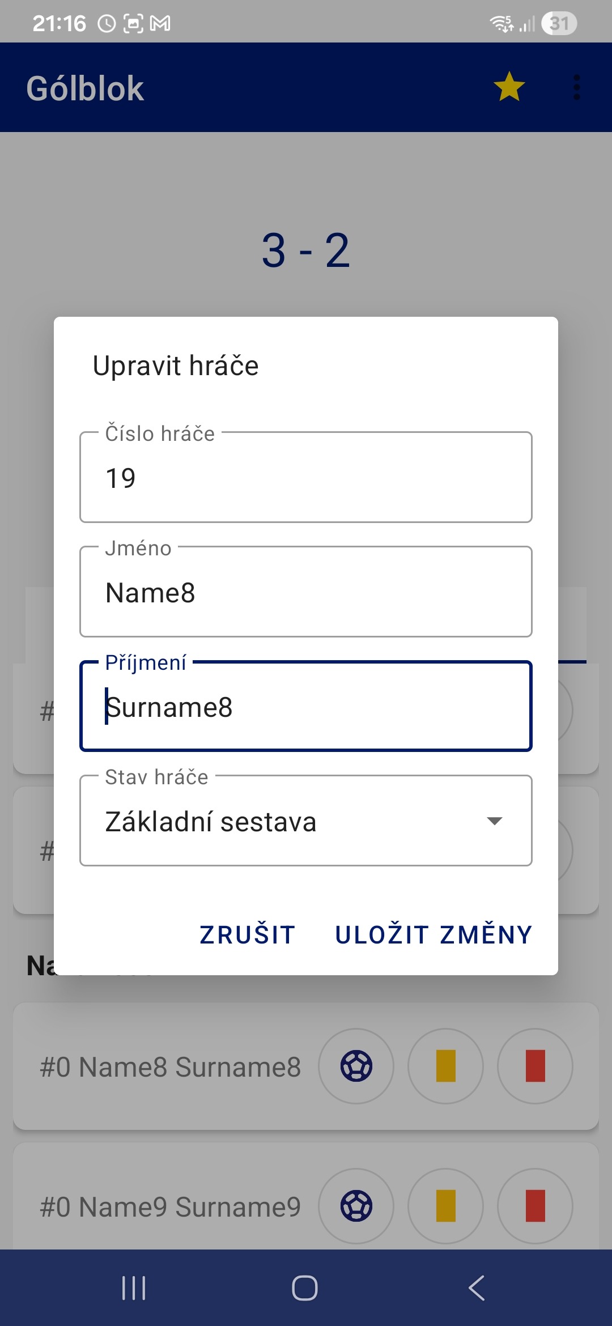The height and width of the screenshot is (1326, 612).
Task: Select the #0 Name9 Surname9 player row
Action: [170, 1207]
